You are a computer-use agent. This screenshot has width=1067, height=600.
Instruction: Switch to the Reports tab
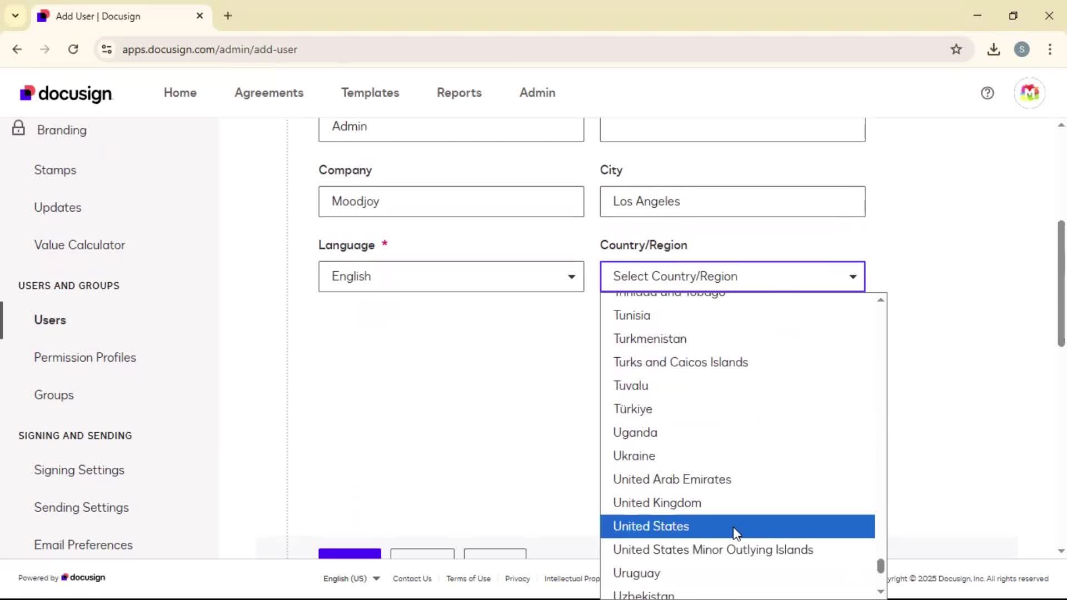tap(459, 93)
